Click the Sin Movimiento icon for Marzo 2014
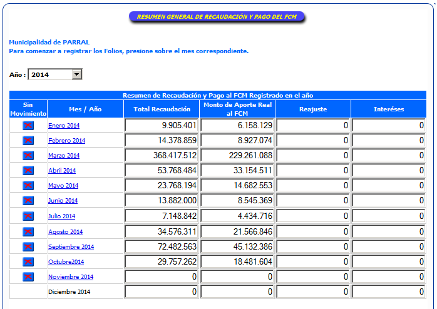This screenshot has height=309, width=437. click(28, 156)
